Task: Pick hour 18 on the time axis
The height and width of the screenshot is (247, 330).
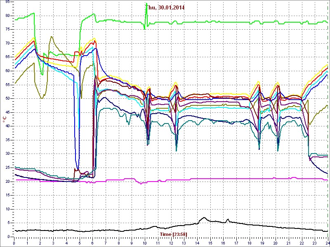Action: click(249, 243)
